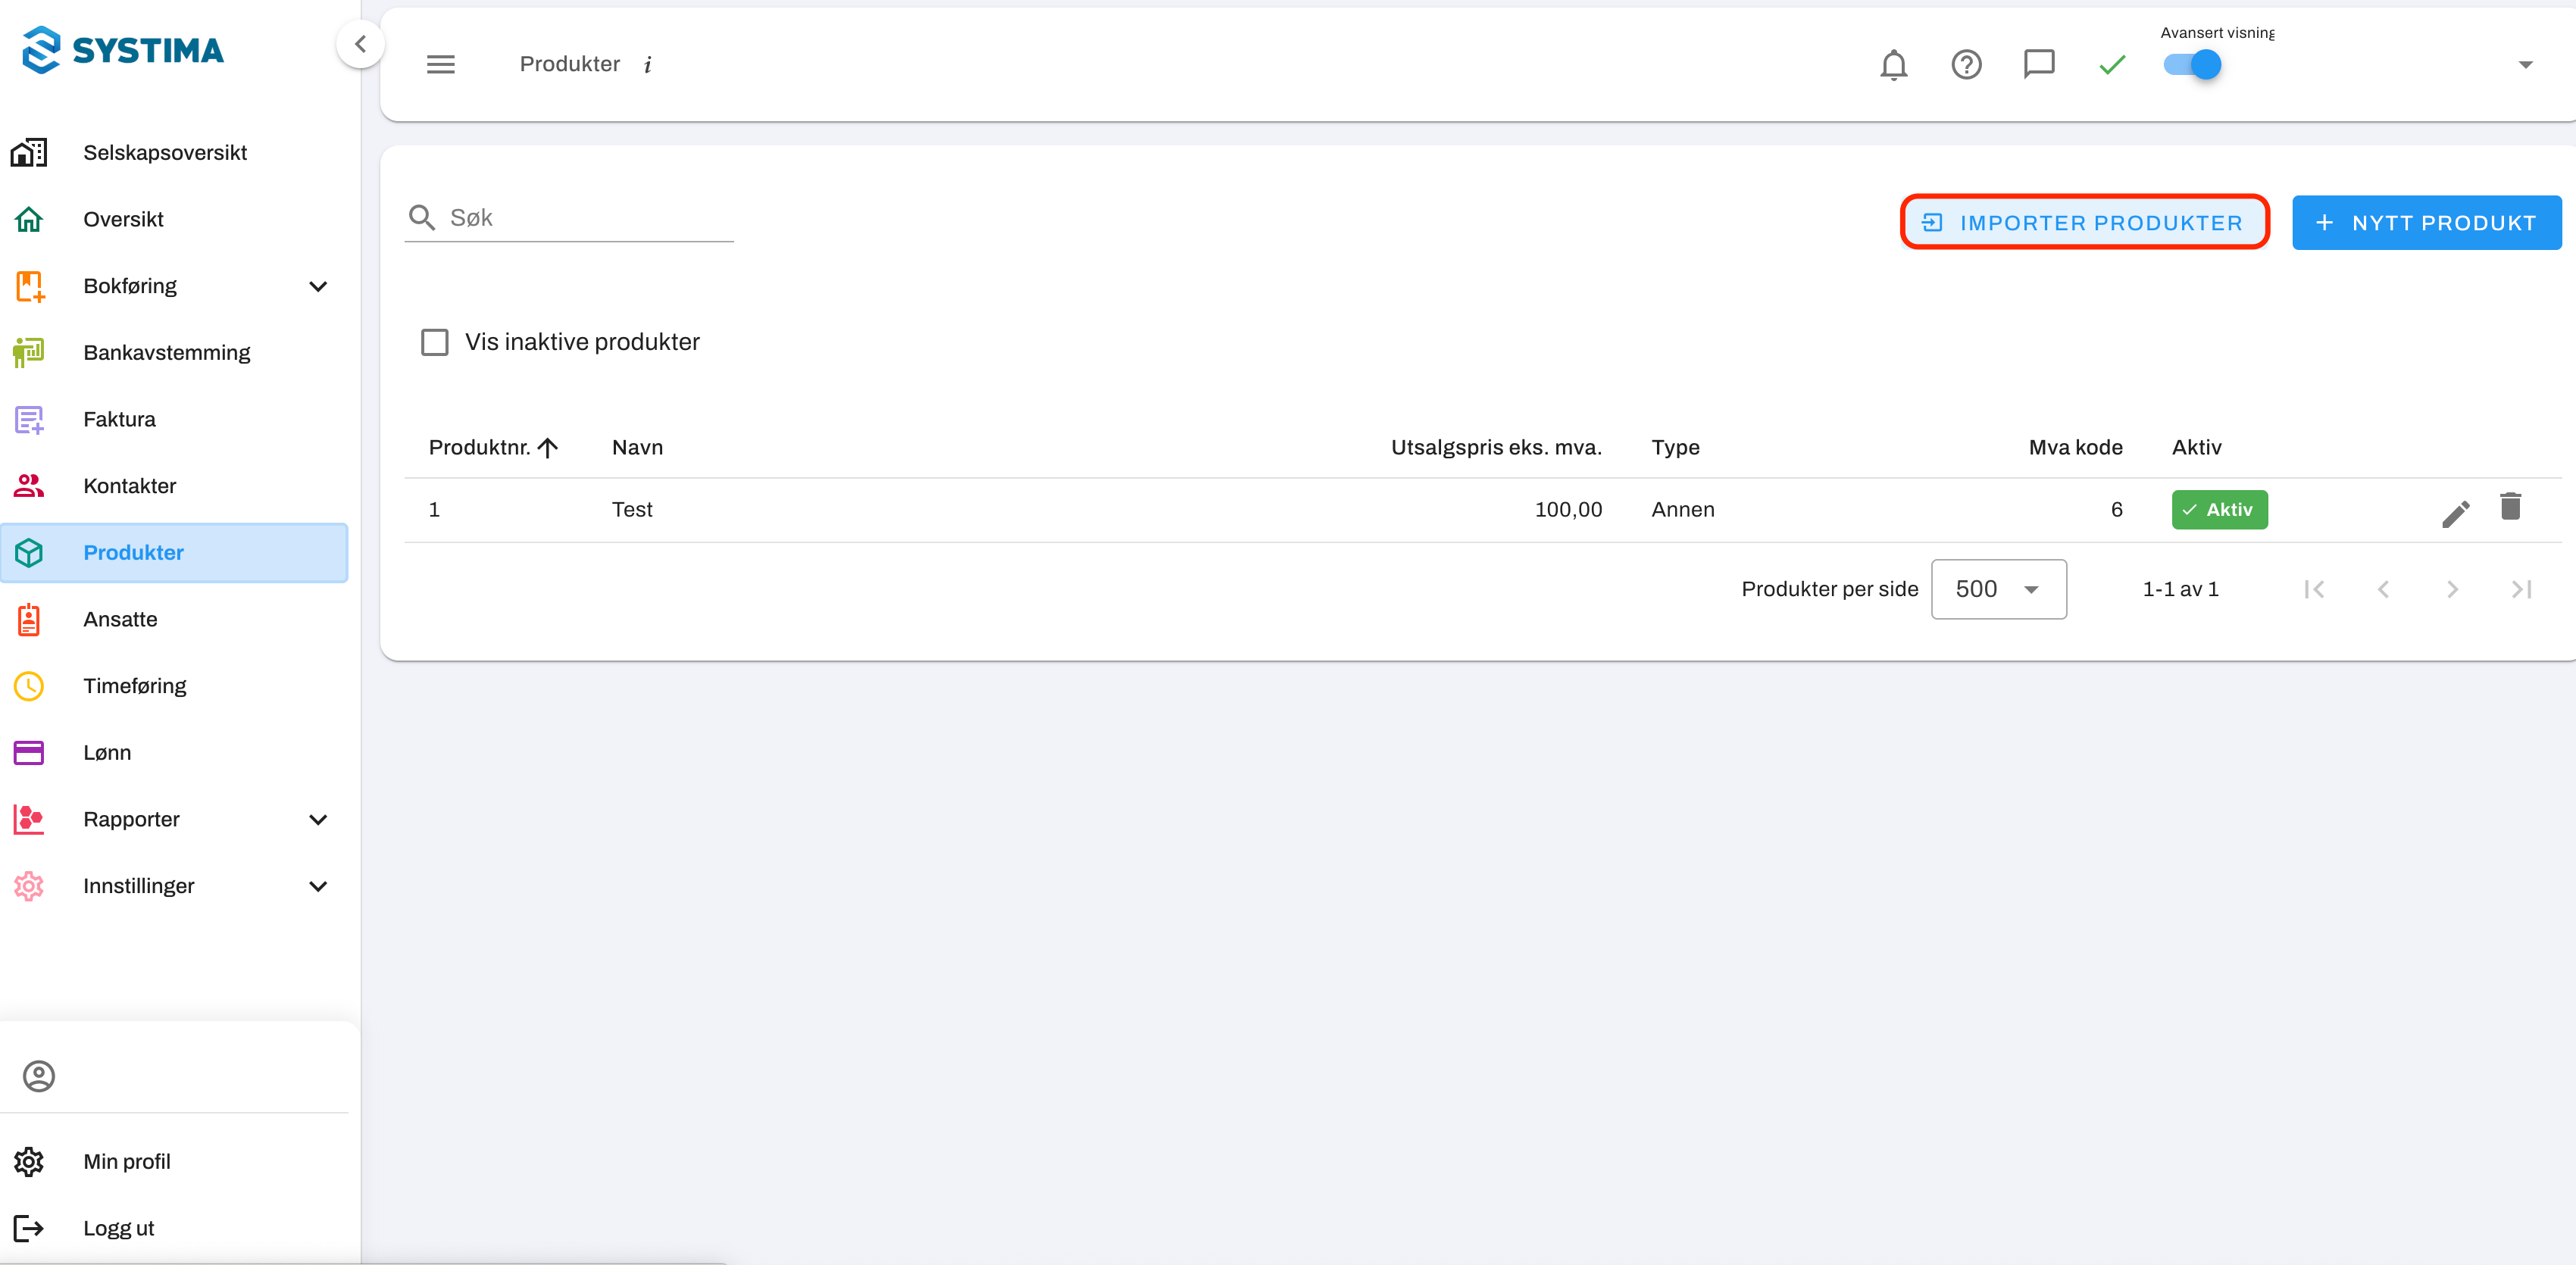Delete Test product with trash icon
This screenshot has width=2576, height=1265.
tap(2510, 507)
